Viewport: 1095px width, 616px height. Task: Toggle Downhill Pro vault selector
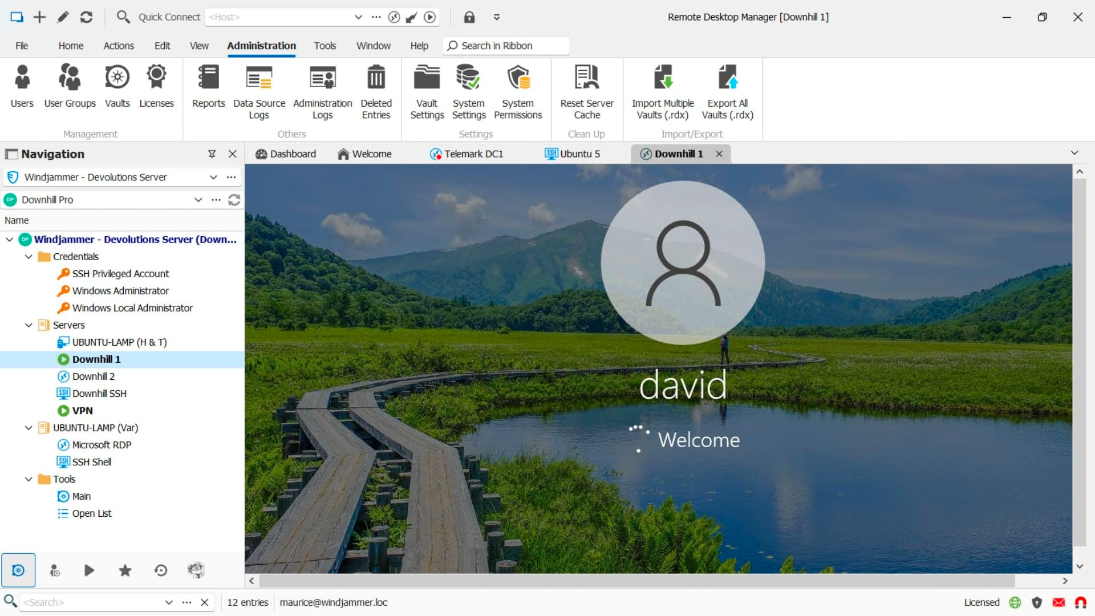click(198, 199)
